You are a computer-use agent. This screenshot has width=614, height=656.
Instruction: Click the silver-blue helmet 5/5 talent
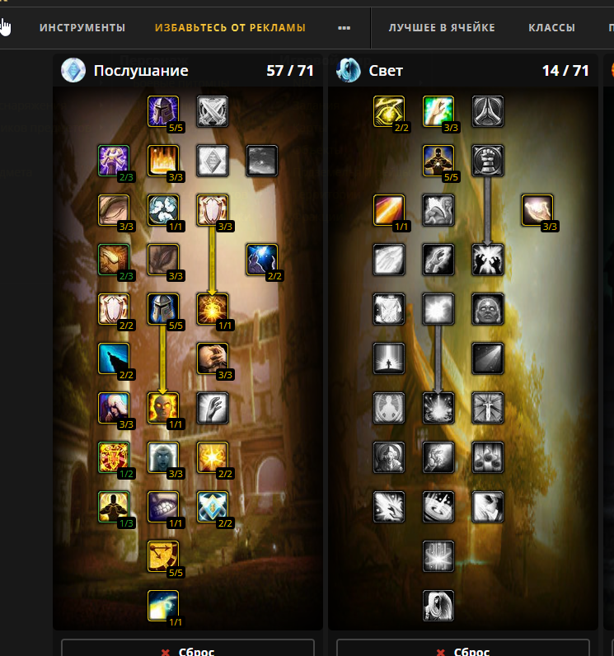163,309
